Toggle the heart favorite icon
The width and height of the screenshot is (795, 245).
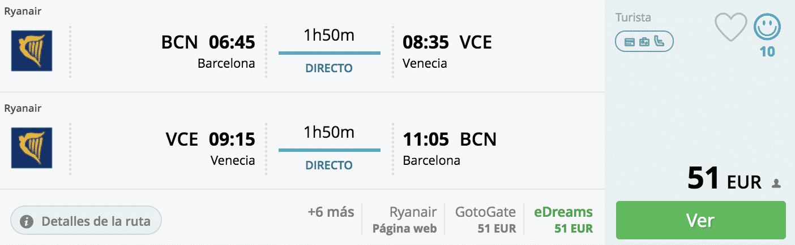pyautogui.click(x=731, y=28)
